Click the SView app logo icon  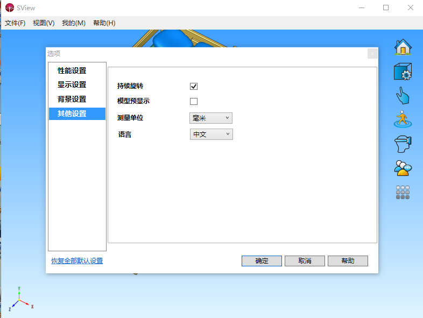click(10, 8)
